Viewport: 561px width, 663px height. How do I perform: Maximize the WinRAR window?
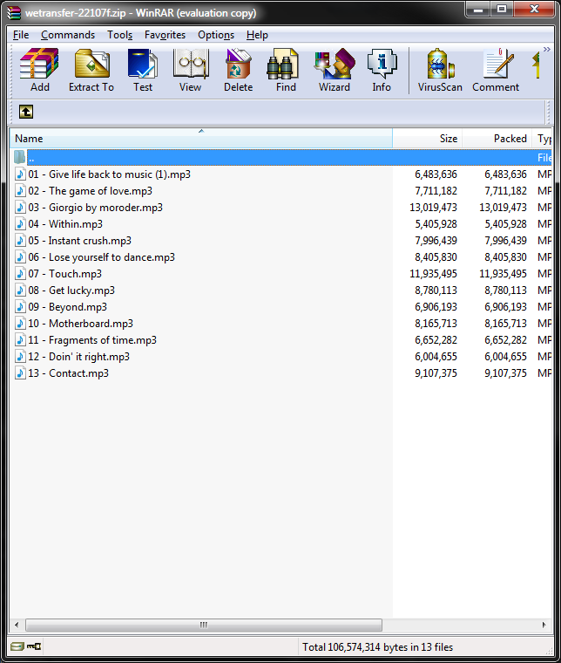(x=502, y=10)
